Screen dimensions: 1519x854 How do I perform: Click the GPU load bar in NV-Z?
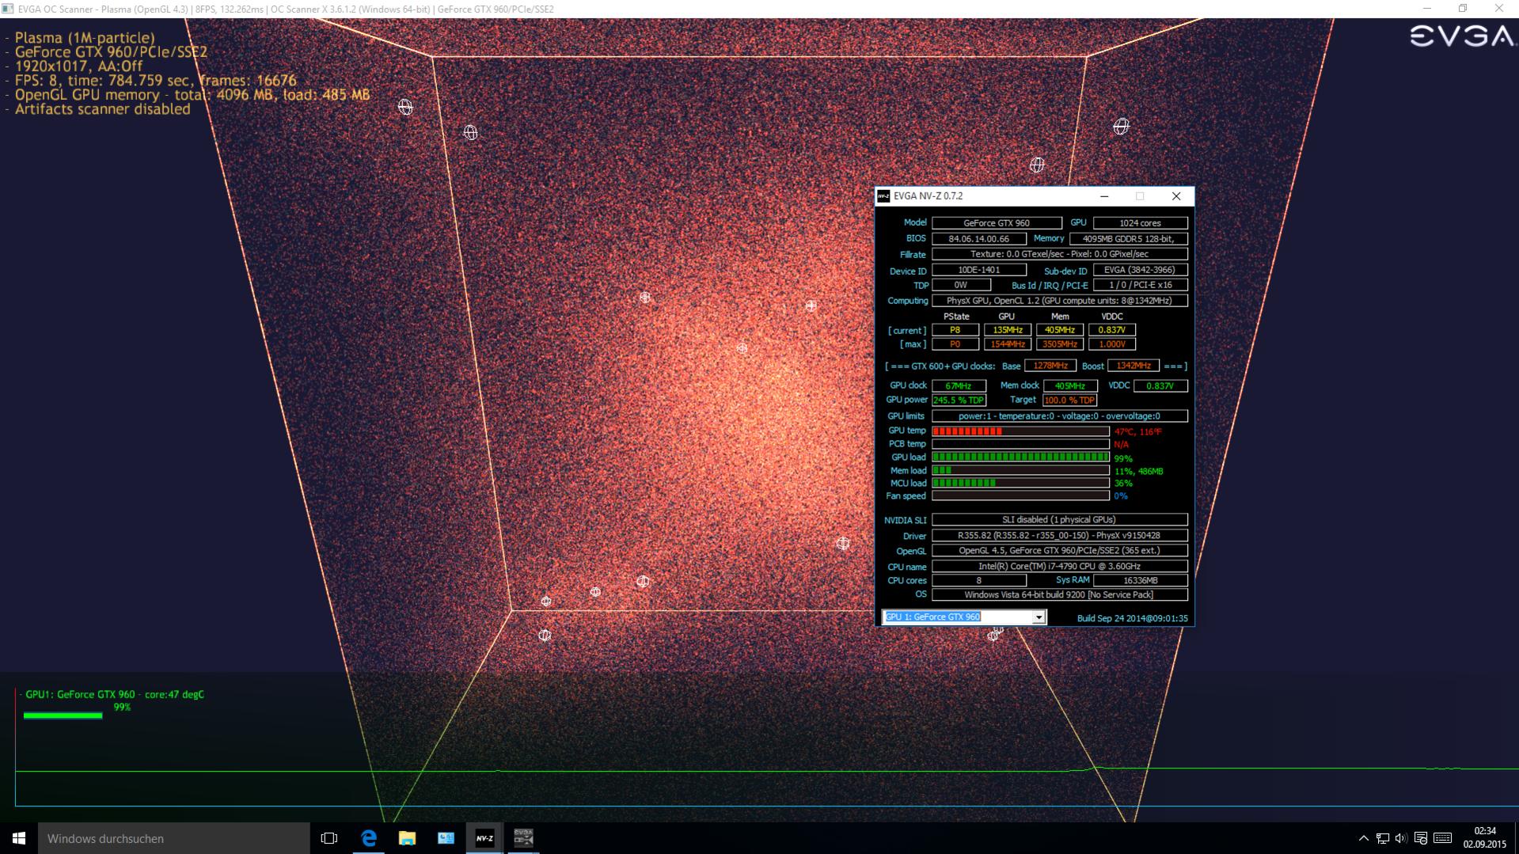tap(1020, 457)
